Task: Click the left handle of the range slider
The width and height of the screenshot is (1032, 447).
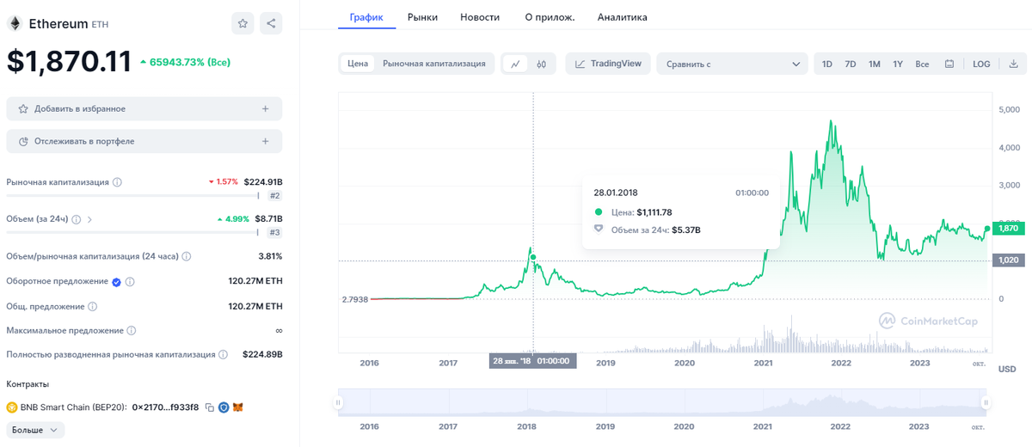Action: pos(339,401)
